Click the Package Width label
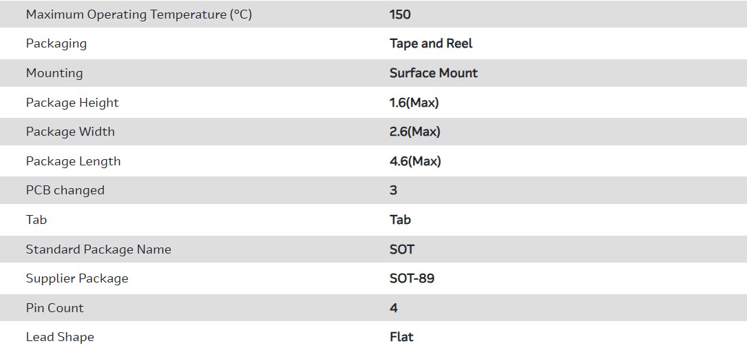The height and width of the screenshot is (348, 747). (70, 132)
